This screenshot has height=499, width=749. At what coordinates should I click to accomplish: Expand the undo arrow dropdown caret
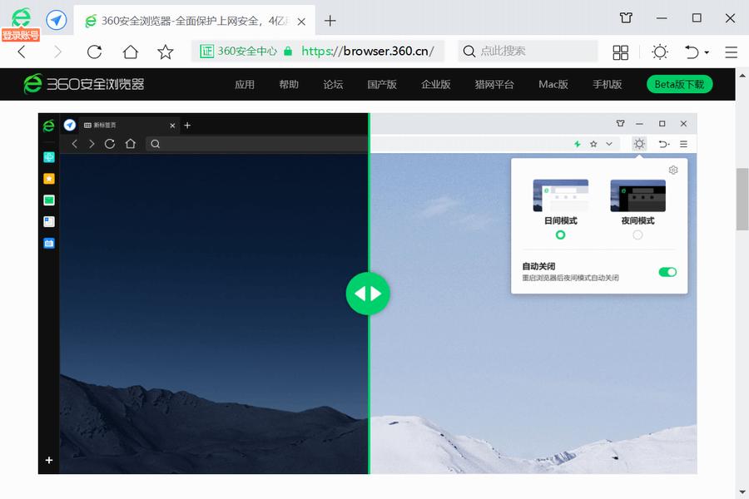pos(707,52)
